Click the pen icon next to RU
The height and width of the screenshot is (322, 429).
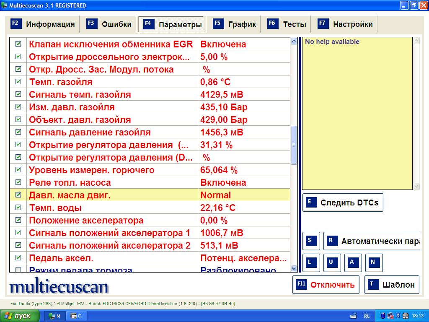[353, 316]
